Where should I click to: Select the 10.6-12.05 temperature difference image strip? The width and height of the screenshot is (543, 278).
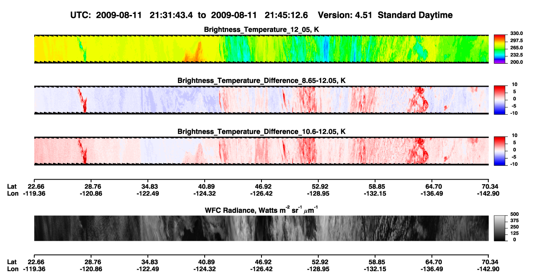pos(261,150)
